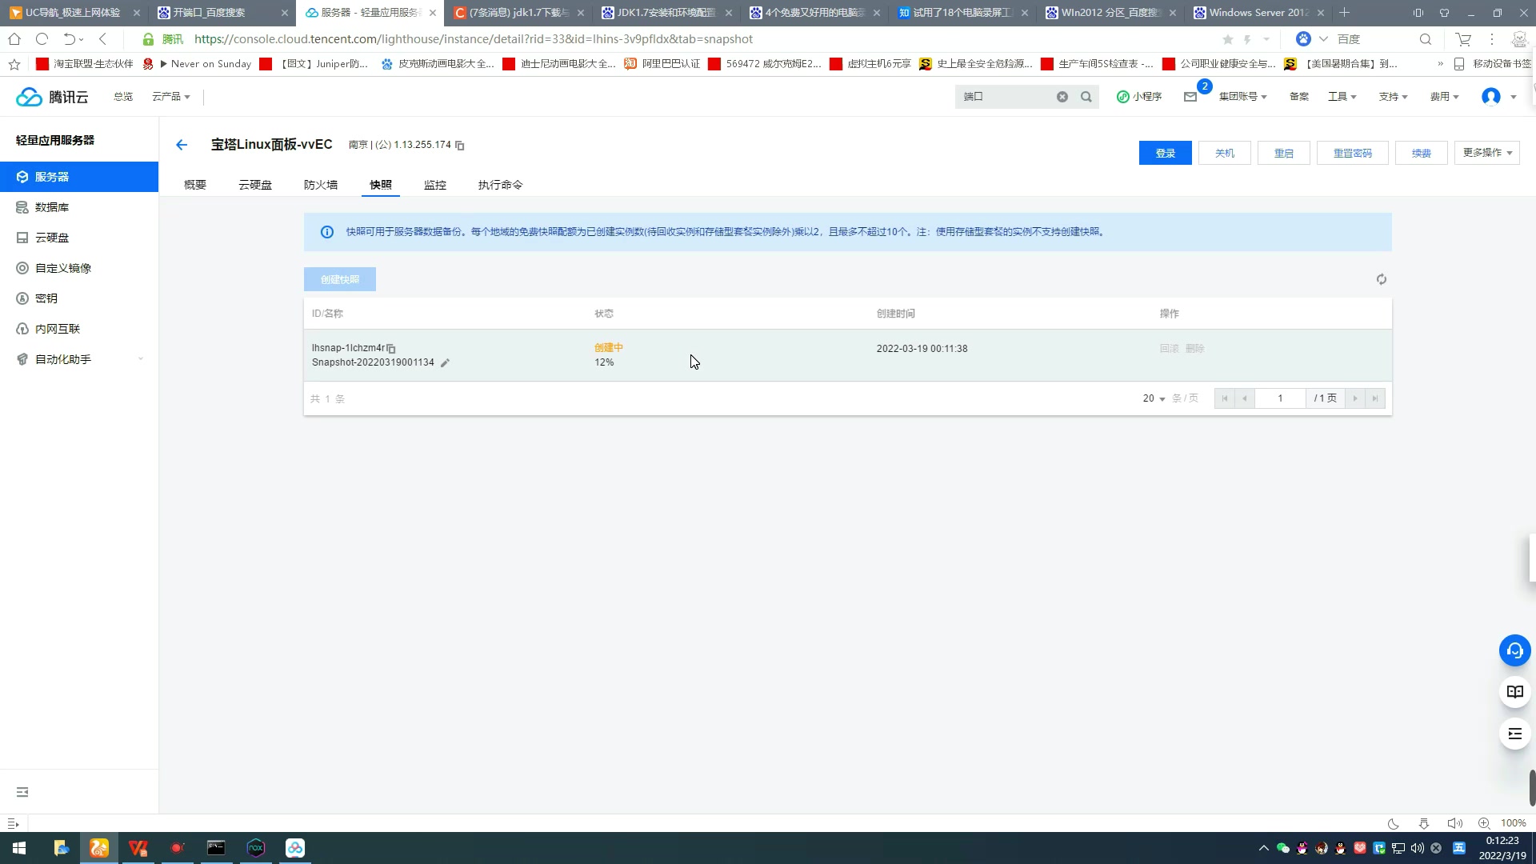Switch to JDK1.7安装和环境配置 browser tab
The height and width of the screenshot is (864, 1536).
(666, 13)
